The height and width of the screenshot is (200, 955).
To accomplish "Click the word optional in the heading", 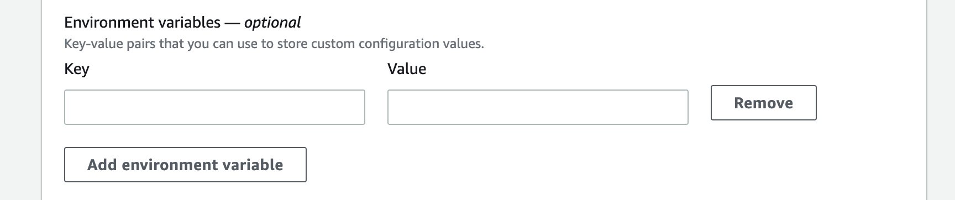I will click(272, 23).
